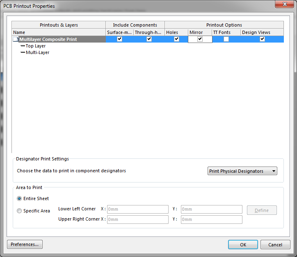The image size is (297, 257).
Task: Click the Multi-Layer line icon
Action: click(23, 52)
